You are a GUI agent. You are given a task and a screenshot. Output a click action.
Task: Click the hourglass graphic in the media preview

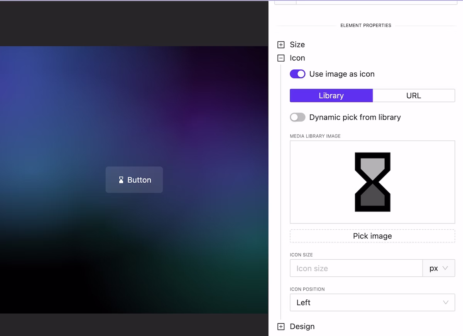[x=372, y=181]
